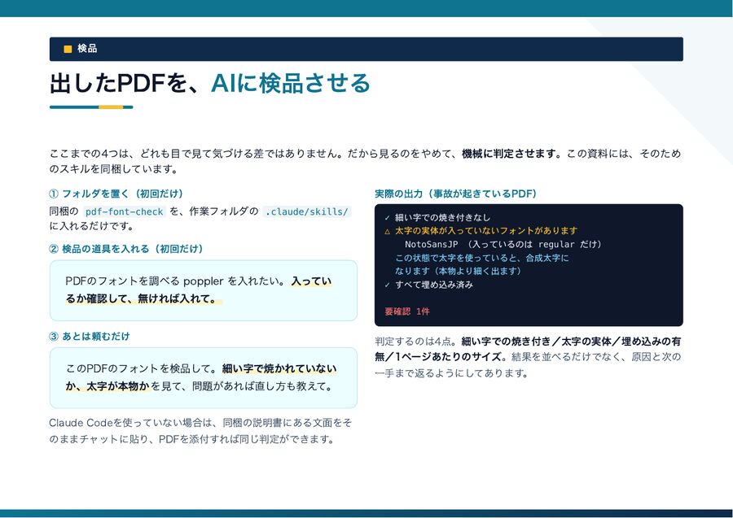This screenshot has height=518, width=733.
Task: Click the checkmark before すべて埋め込み済み
Action: click(x=387, y=285)
